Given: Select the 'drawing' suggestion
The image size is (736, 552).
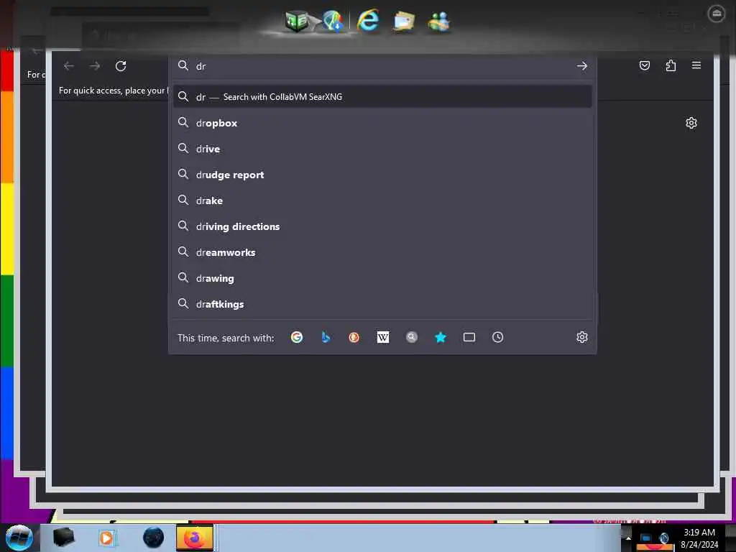Looking at the screenshot, I should (382, 278).
